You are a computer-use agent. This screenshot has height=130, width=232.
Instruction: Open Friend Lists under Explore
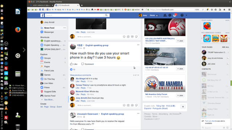pyautogui.click(x=49, y=71)
